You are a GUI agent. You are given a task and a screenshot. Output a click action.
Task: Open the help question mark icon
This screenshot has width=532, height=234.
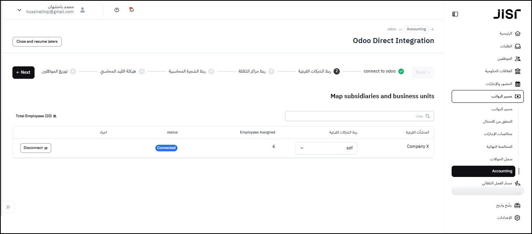click(117, 10)
